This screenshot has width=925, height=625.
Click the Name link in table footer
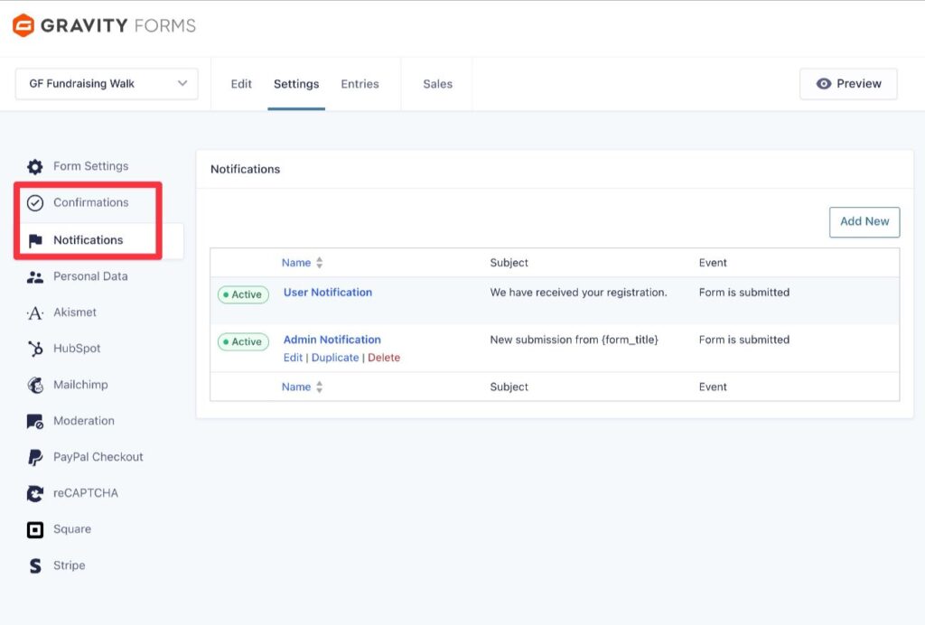point(296,387)
